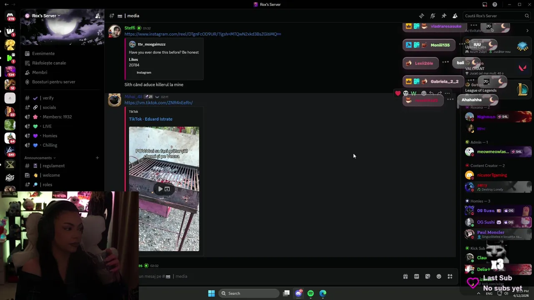Open League of Legends activity card
Viewport: 534px width, 300px height.
click(497, 90)
